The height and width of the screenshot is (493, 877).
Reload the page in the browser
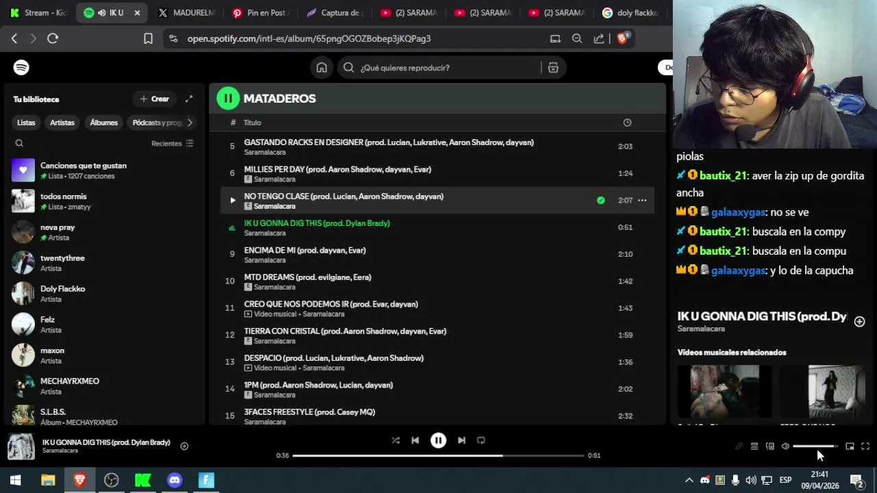(x=53, y=38)
